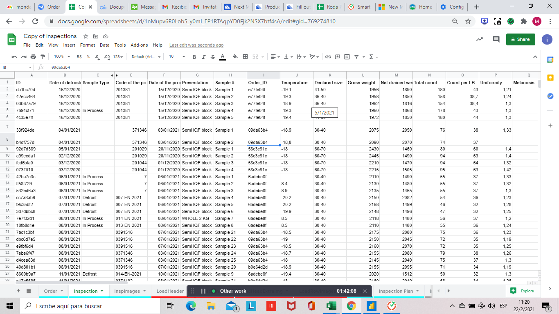Open activity dashboard trend icon
The height and width of the screenshot is (314, 559).
480,39
